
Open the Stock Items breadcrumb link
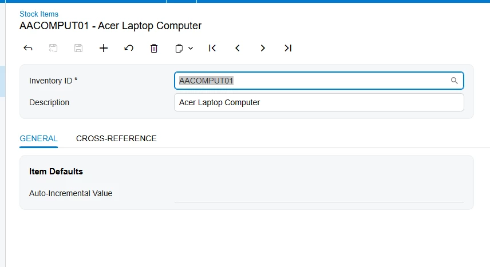click(39, 14)
